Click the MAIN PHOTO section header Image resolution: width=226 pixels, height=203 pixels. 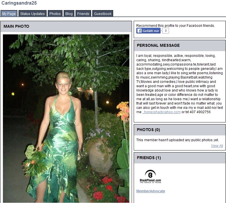click(x=66, y=27)
